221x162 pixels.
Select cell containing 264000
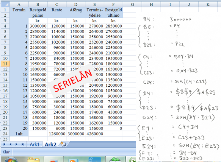(x=94, y=31)
